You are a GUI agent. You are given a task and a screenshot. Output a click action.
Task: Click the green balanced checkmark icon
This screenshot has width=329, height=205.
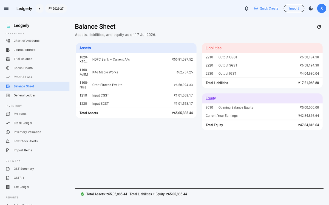pos(82,194)
